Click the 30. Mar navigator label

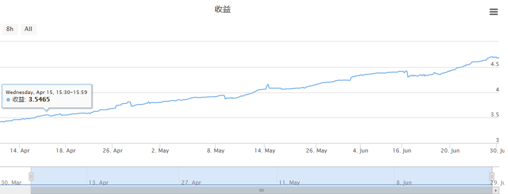(x=12, y=182)
